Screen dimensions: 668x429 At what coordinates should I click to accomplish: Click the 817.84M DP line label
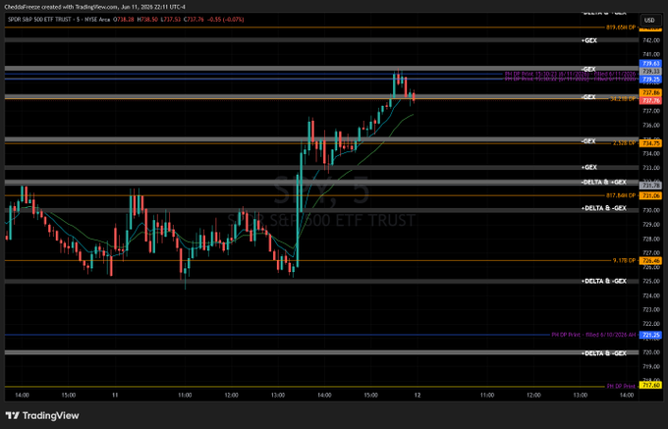click(621, 195)
